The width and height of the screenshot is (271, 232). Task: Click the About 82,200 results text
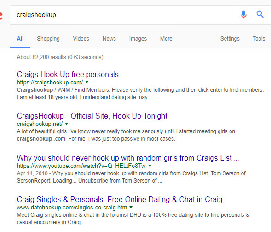click(x=60, y=57)
